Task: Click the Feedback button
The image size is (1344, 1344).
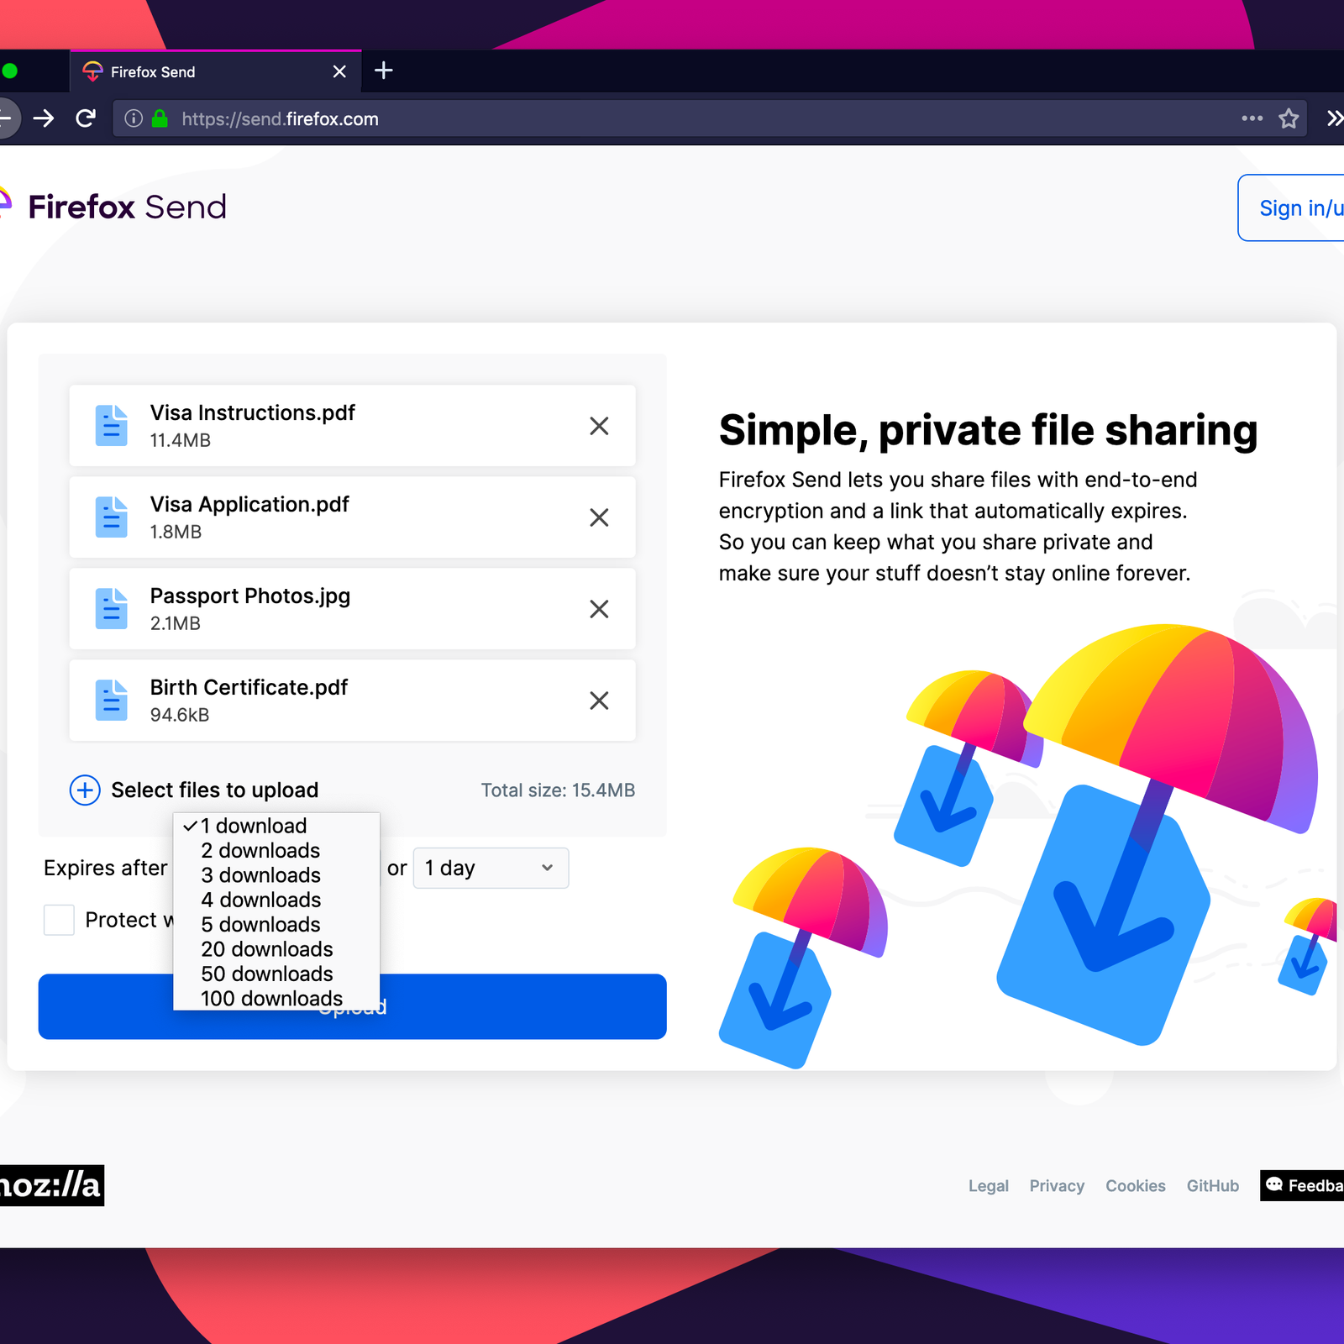Action: pyautogui.click(x=1302, y=1185)
